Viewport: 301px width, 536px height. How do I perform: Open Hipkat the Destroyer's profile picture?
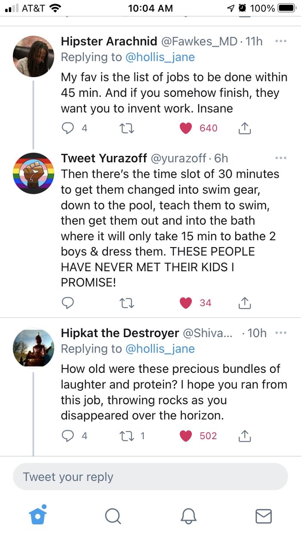34,348
